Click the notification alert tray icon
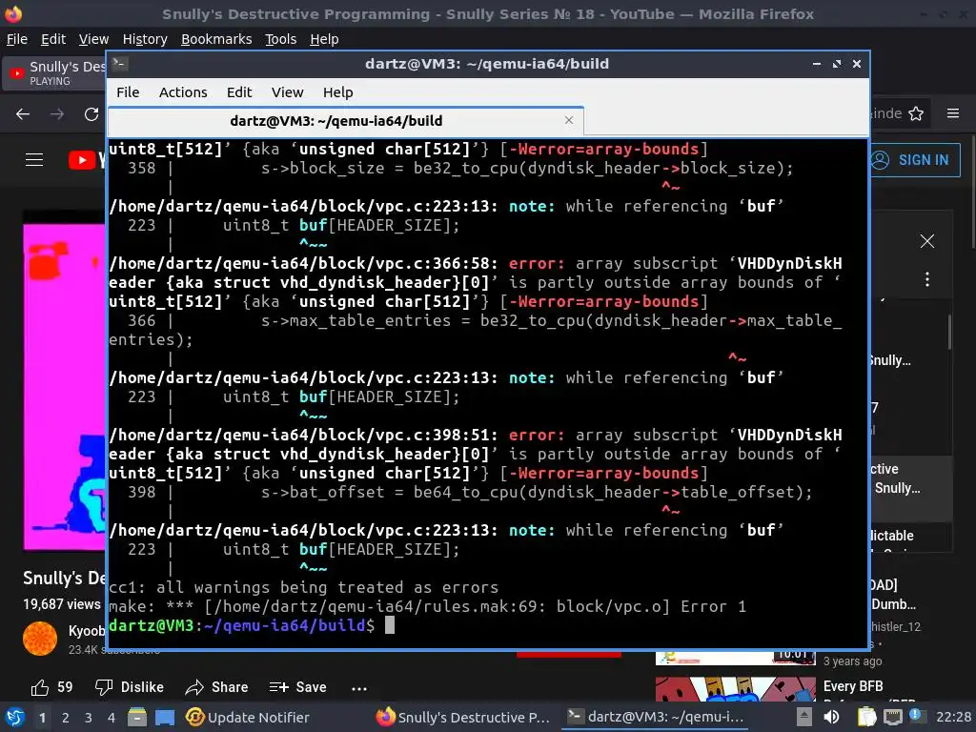This screenshot has height=732, width=976. coord(916,715)
